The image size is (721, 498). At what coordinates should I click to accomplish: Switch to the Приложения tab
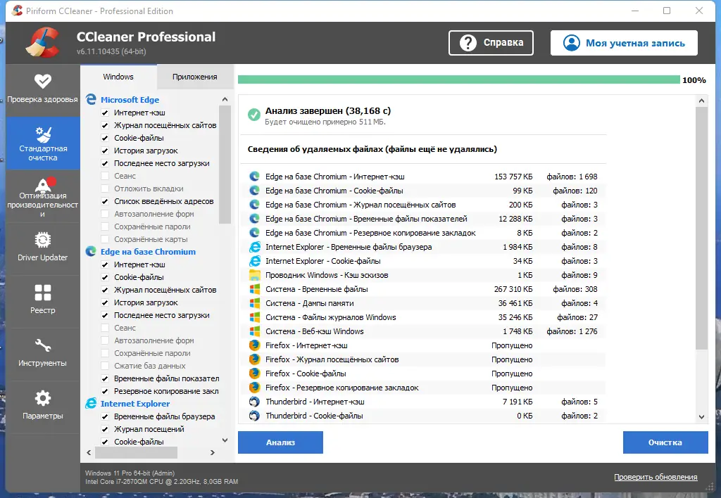[x=194, y=77]
